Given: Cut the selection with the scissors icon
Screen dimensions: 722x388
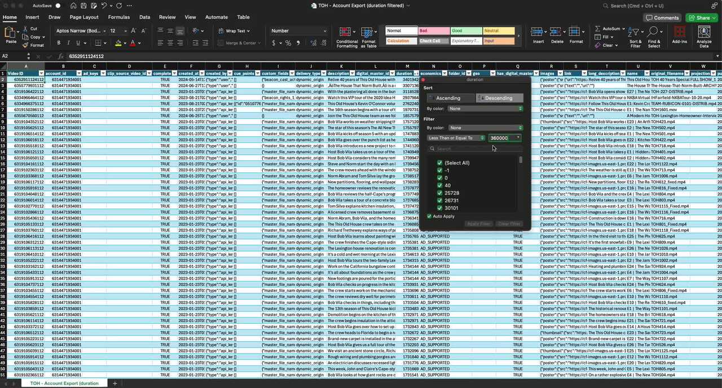Looking at the screenshot, I should [26, 29].
